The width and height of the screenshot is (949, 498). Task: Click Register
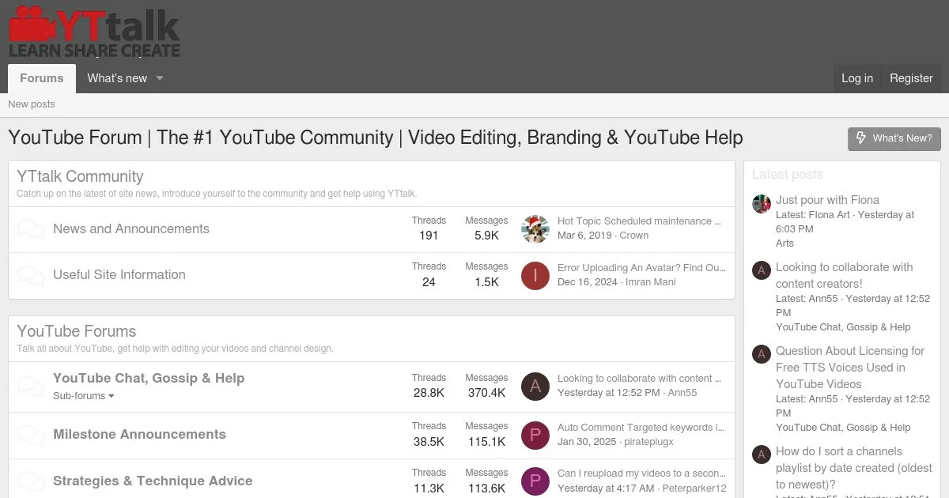point(911,78)
